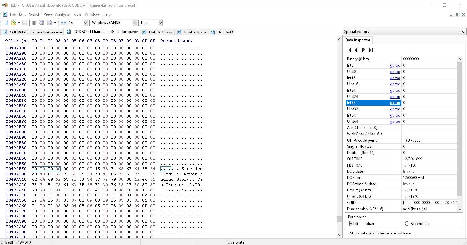Jump to last byte in Data inspector

pos(371,50)
